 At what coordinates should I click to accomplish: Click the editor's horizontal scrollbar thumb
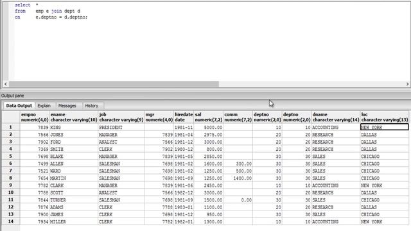click(x=114, y=84)
